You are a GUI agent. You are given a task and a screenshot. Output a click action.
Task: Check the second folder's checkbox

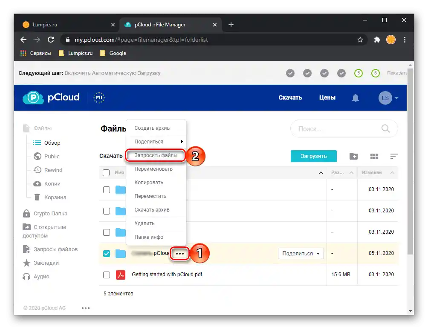(x=107, y=211)
